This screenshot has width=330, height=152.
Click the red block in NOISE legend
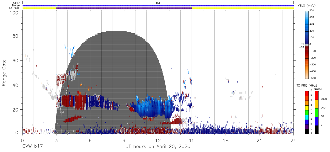tap(317, 95)
